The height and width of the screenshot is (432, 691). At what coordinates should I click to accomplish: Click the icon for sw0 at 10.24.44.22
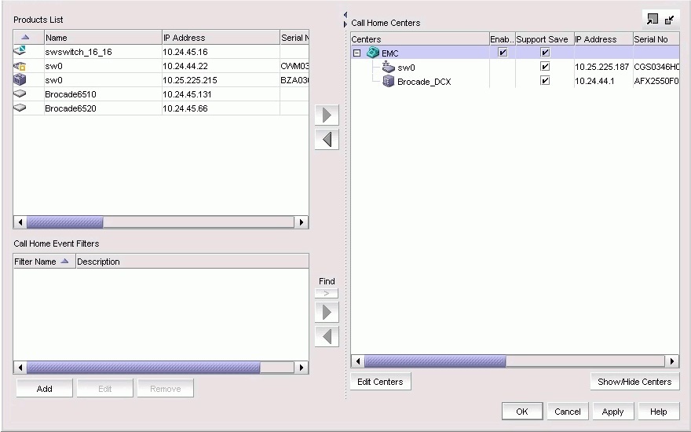pos(20,66)
